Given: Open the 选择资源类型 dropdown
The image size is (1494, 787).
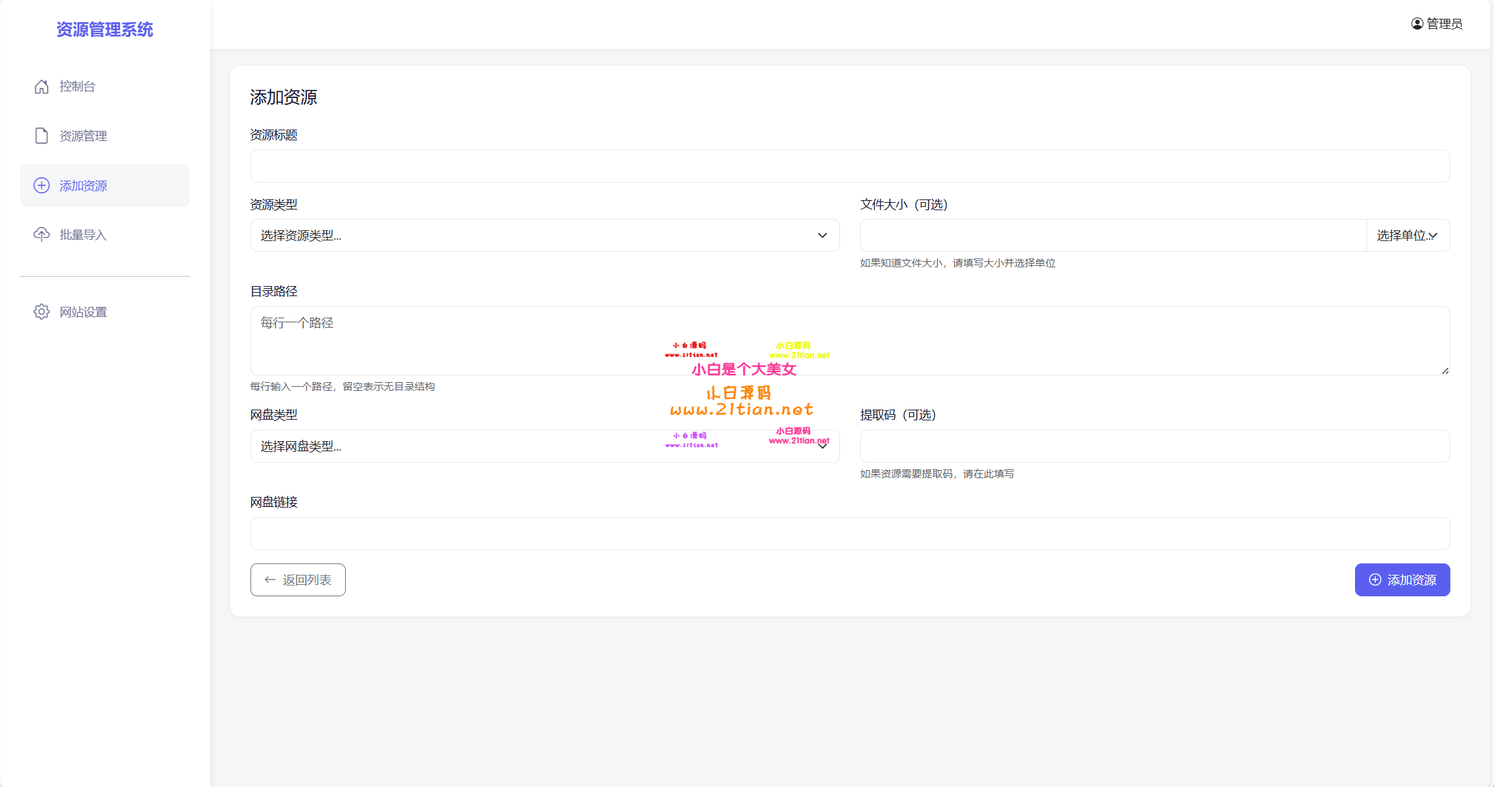Looking at the screenshot, I should click(x=545, y=236).
